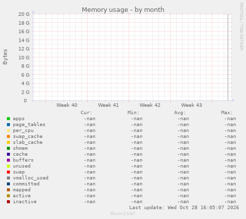Click the page_tables blue legend swatch
Viewport: 246px width, 219px height.
pos(8,125)
